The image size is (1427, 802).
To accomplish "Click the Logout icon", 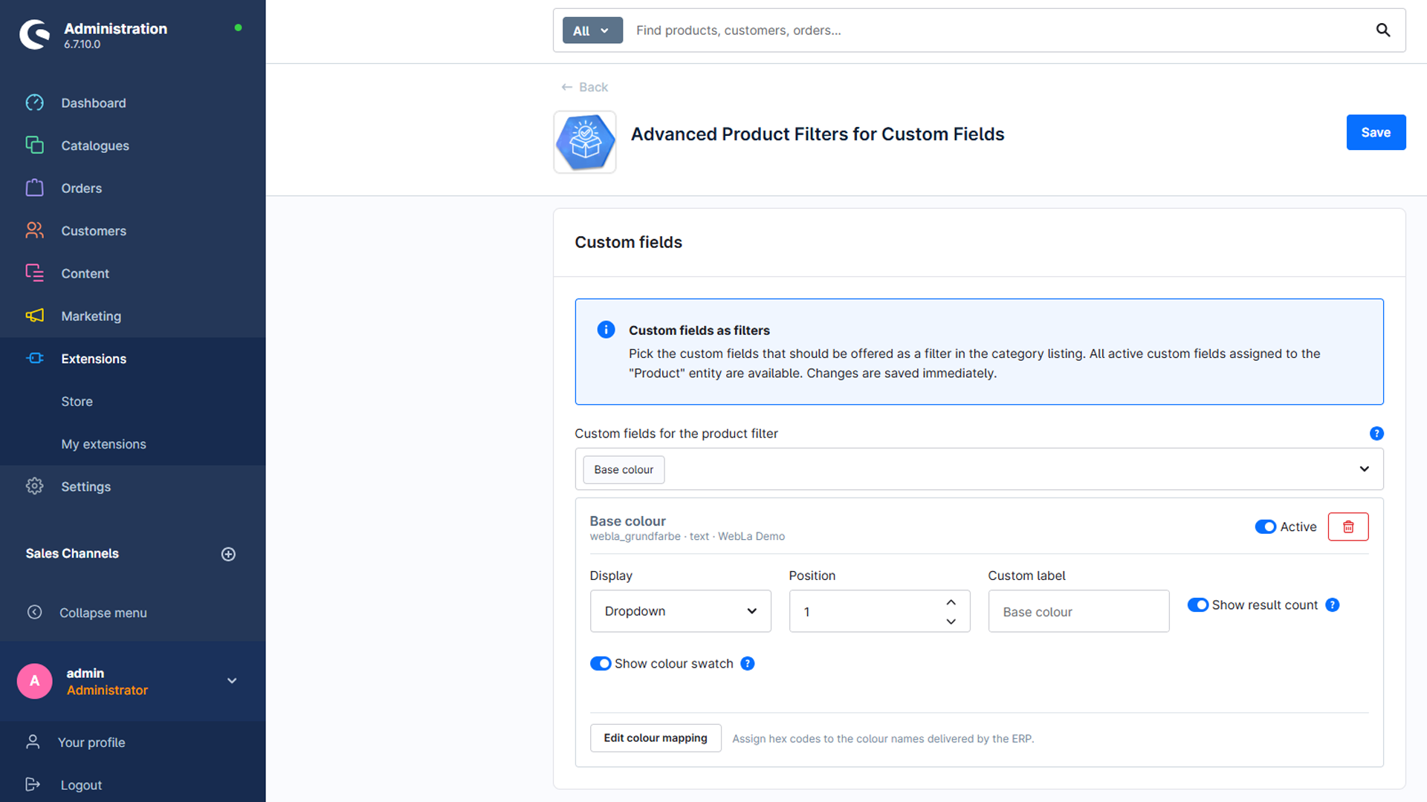I will (33, 785).
